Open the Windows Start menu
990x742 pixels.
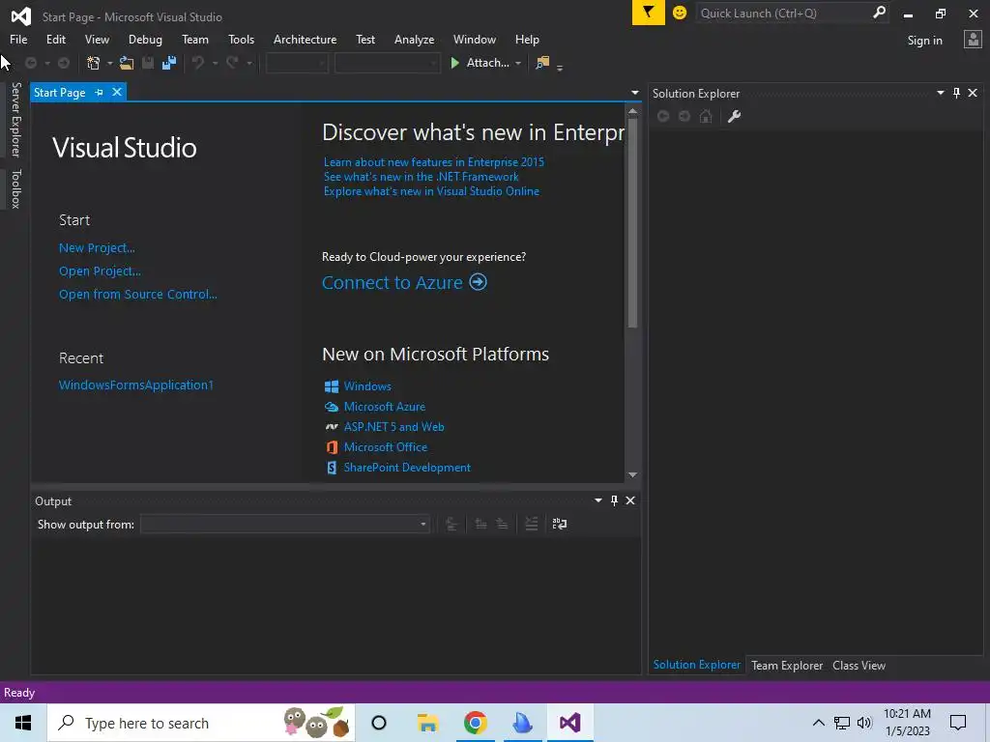point(23,723)
